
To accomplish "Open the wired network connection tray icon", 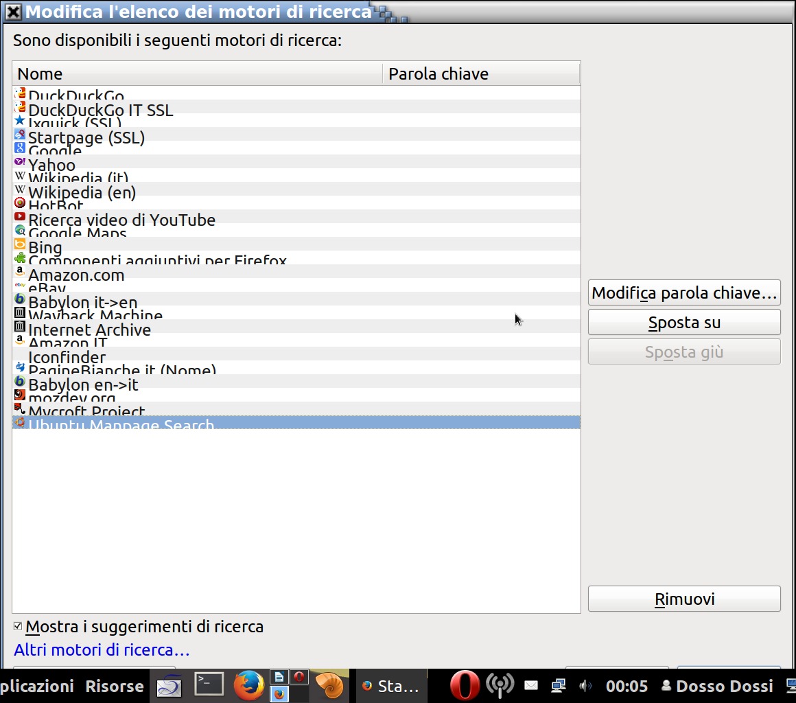I will pos(559,686).
